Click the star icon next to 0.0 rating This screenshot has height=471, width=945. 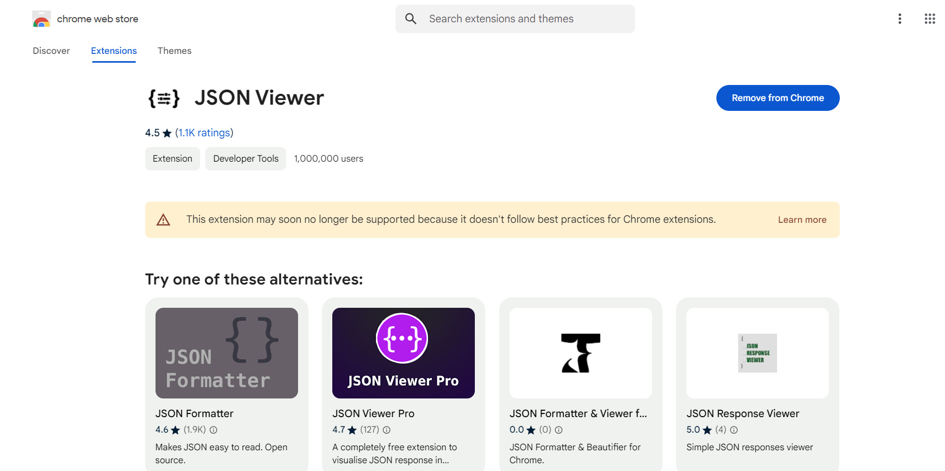coord(531,430)
